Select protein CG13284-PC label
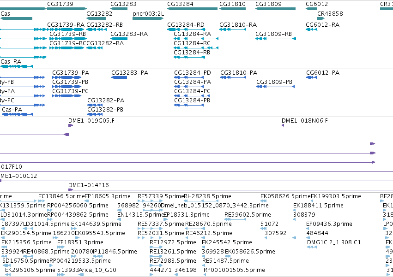393x277 pixels. tap(192, 91)
